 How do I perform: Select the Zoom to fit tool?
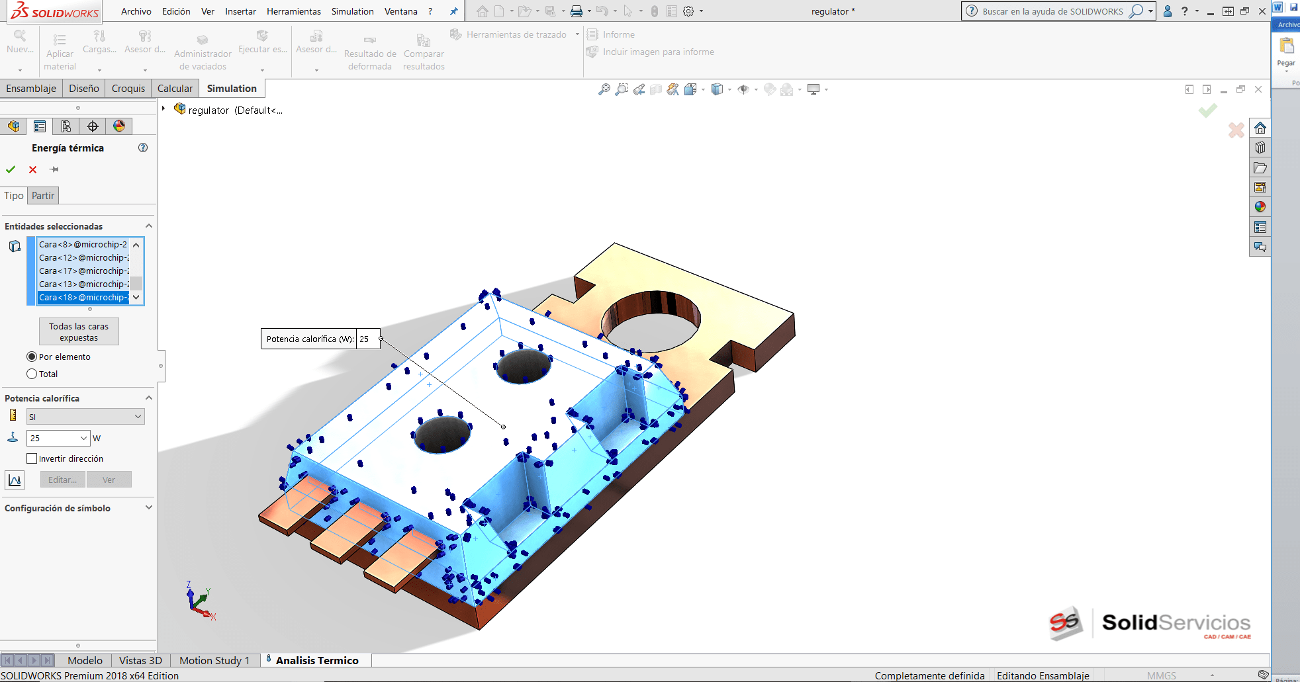coord(603,89)
